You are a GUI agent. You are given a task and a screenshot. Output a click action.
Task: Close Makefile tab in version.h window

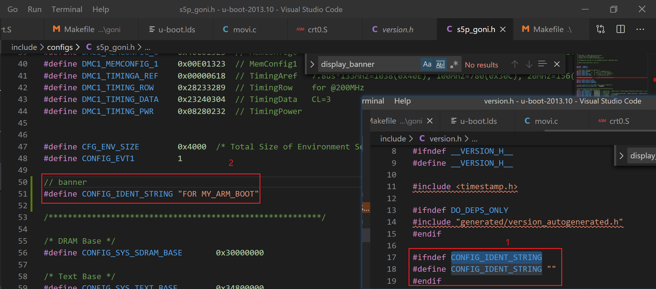[430, 121]
